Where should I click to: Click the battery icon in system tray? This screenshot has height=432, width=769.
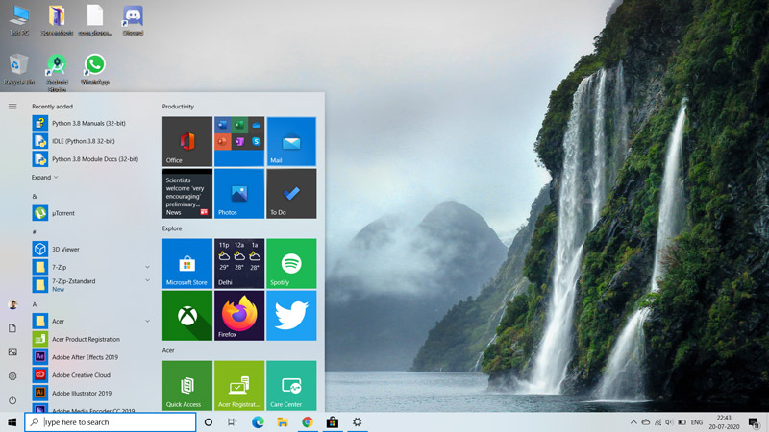pos(682,422)
